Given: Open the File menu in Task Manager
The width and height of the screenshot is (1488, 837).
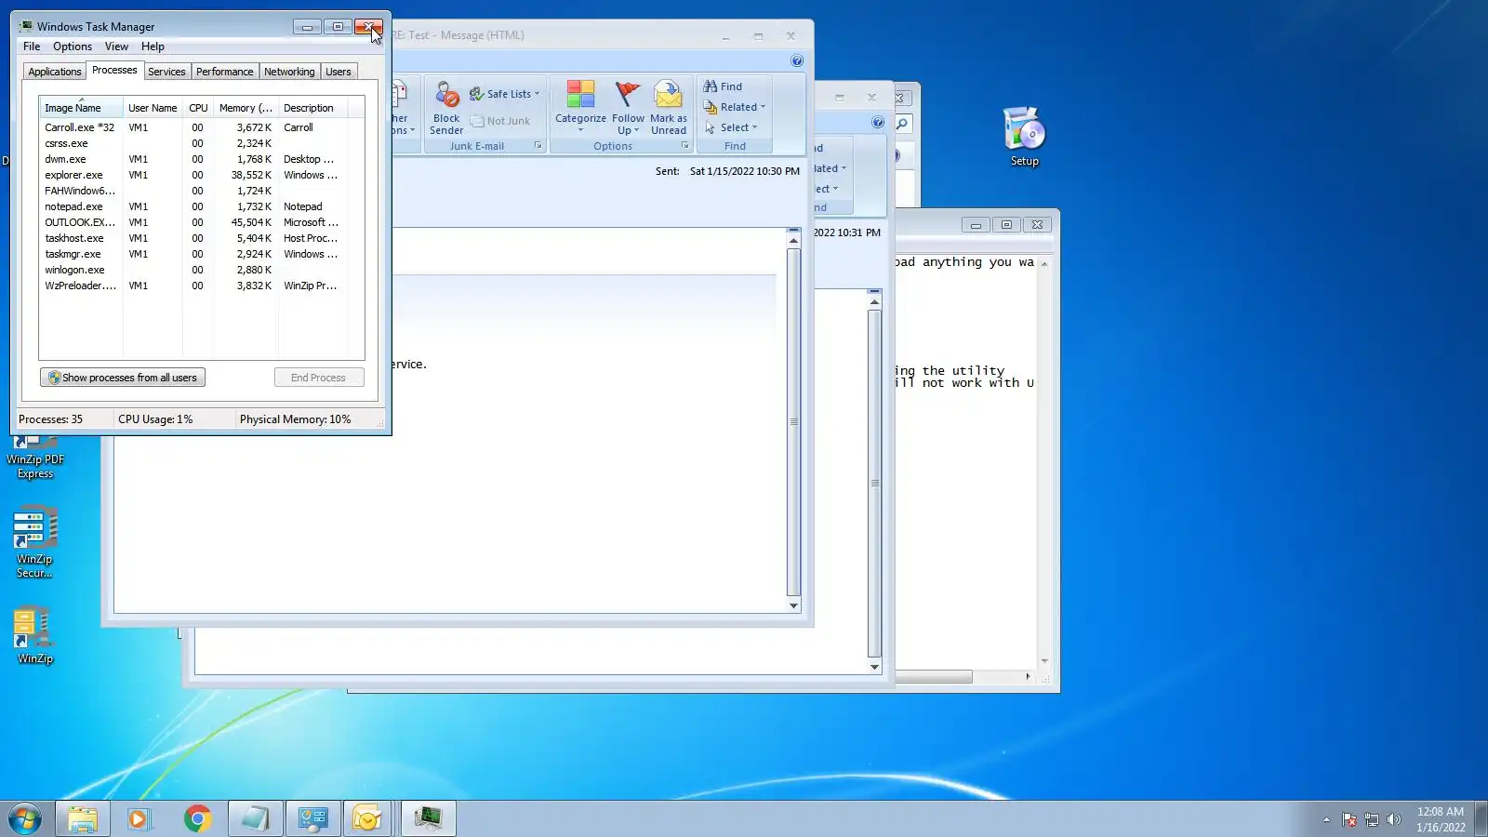Looking at the screenshot, I should [32, 46].
